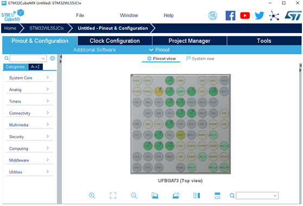
Task: Rotate the chip view counter-clockwise
Action: [x=176, y=196]
